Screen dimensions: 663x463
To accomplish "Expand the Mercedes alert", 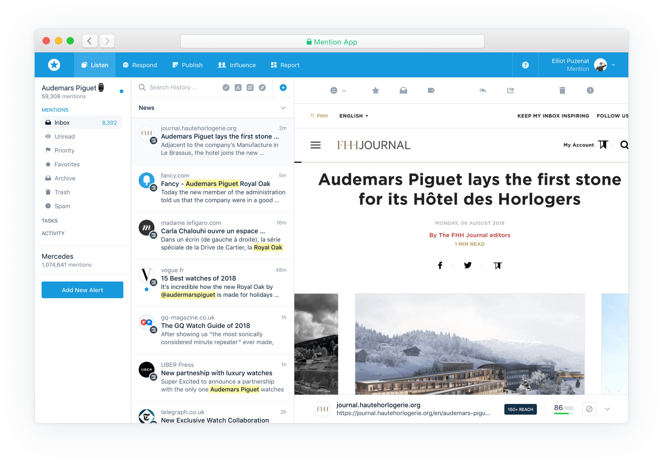I will click(83, 260).
